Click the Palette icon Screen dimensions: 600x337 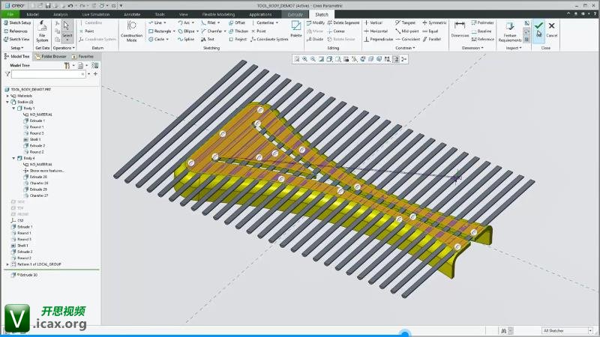pyautogui.click(x=296, y=30)
